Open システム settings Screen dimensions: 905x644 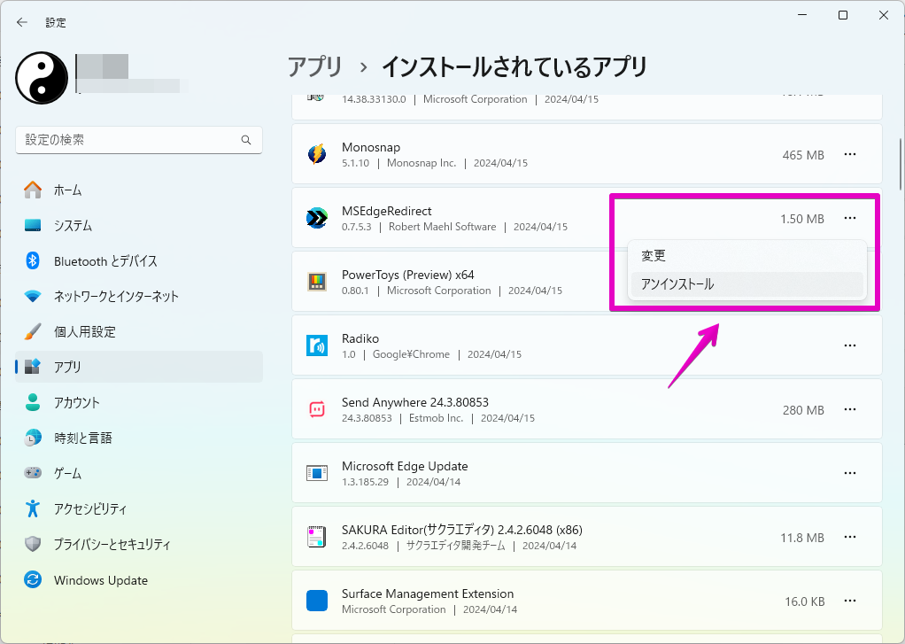click(139, 225)
